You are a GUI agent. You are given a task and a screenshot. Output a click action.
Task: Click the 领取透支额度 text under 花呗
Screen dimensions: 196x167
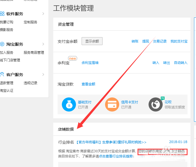pyautogui.click(x=175, y=107)
